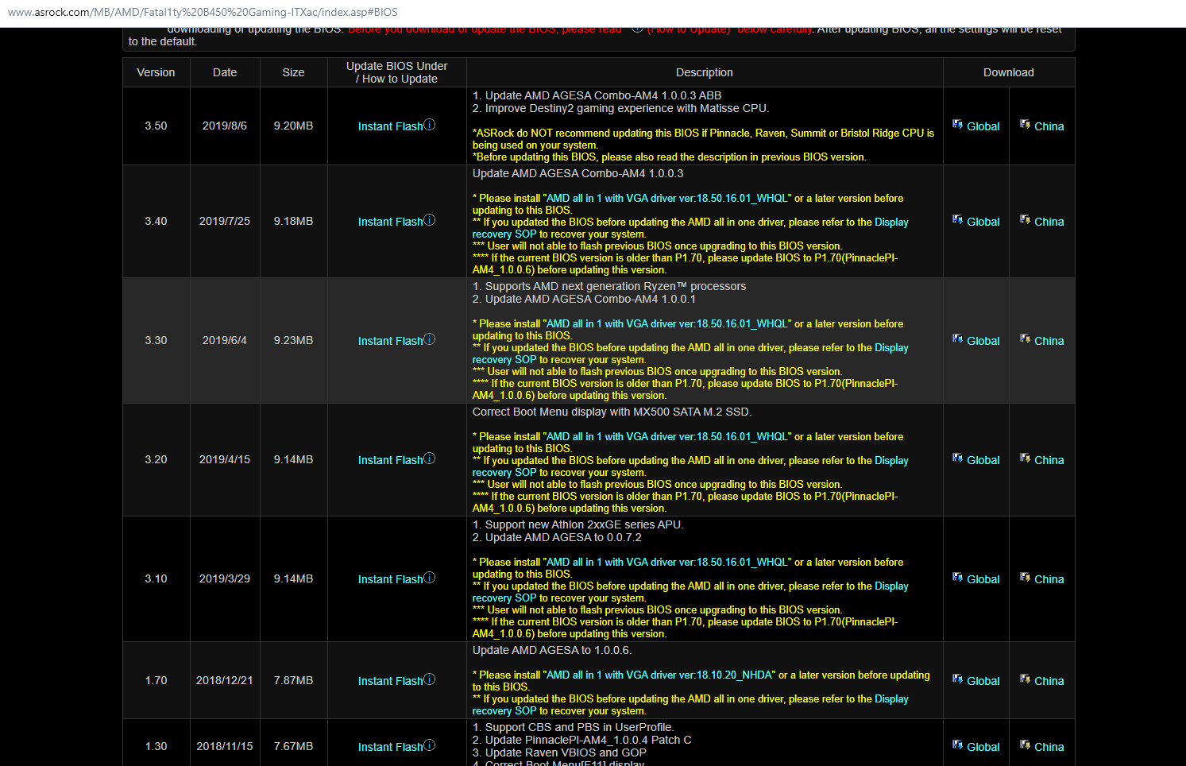Click the info icon beside Instant Flash for version 3.50
This screenshot has height=766, width=1186.
(430, 125)
